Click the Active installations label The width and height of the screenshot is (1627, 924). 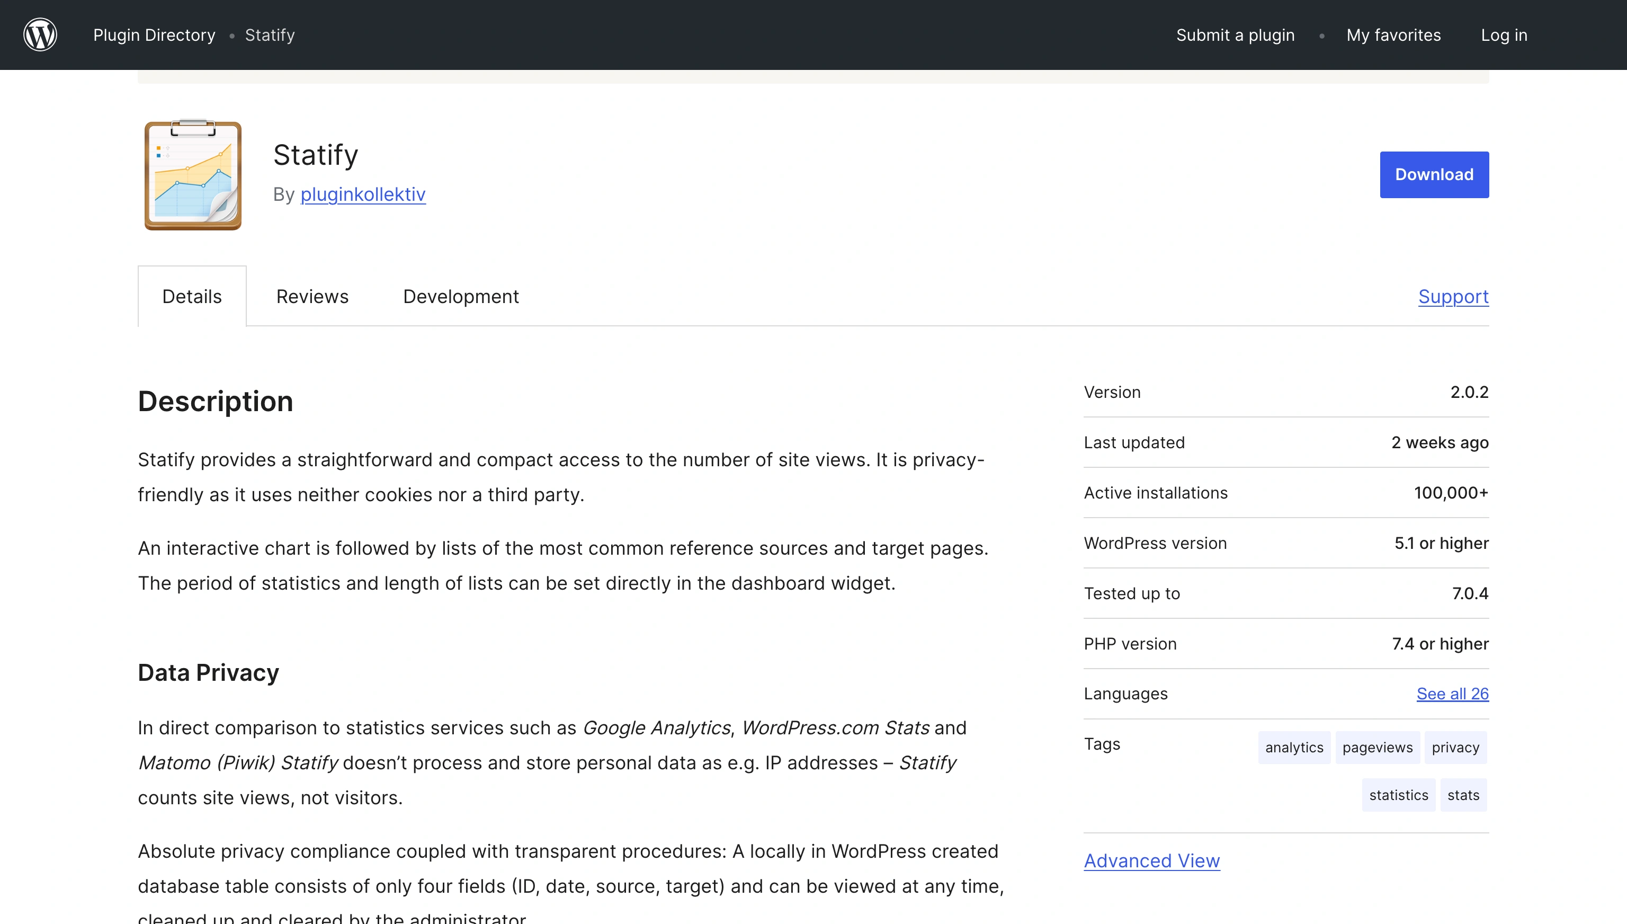(x=1155, y=492)
